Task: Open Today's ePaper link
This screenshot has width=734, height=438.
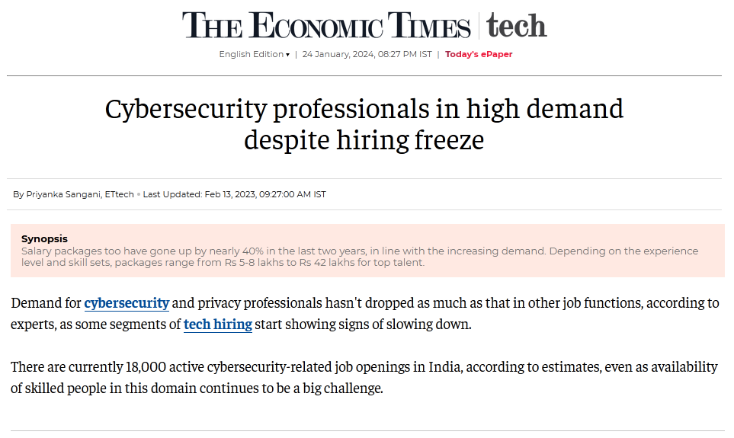Action: (x=479, y=55)
